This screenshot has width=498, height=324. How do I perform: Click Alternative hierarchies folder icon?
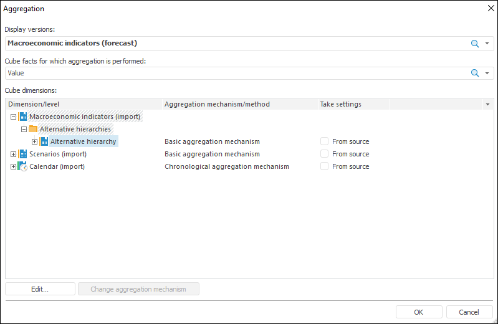(34, 129)
